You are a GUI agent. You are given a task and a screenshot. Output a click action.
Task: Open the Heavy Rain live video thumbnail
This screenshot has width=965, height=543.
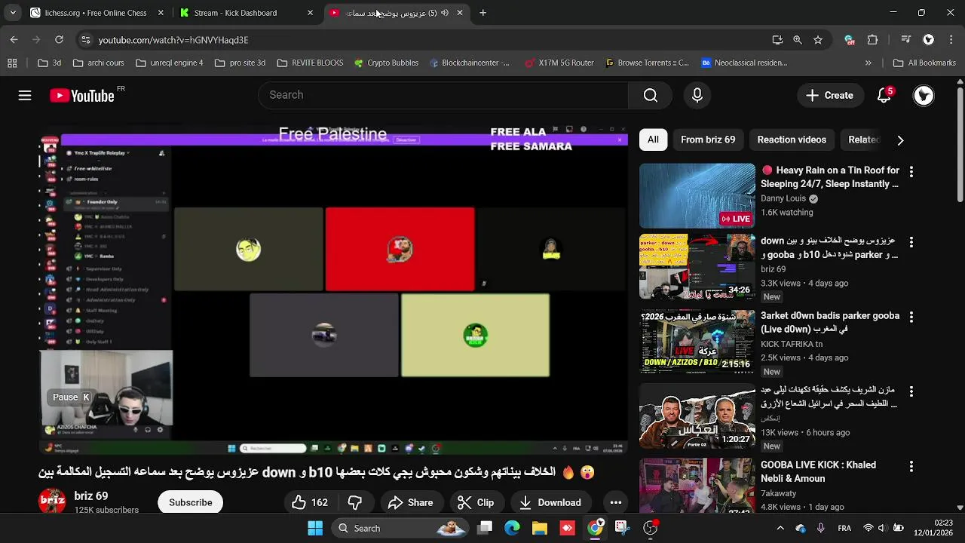pos(697,196)
